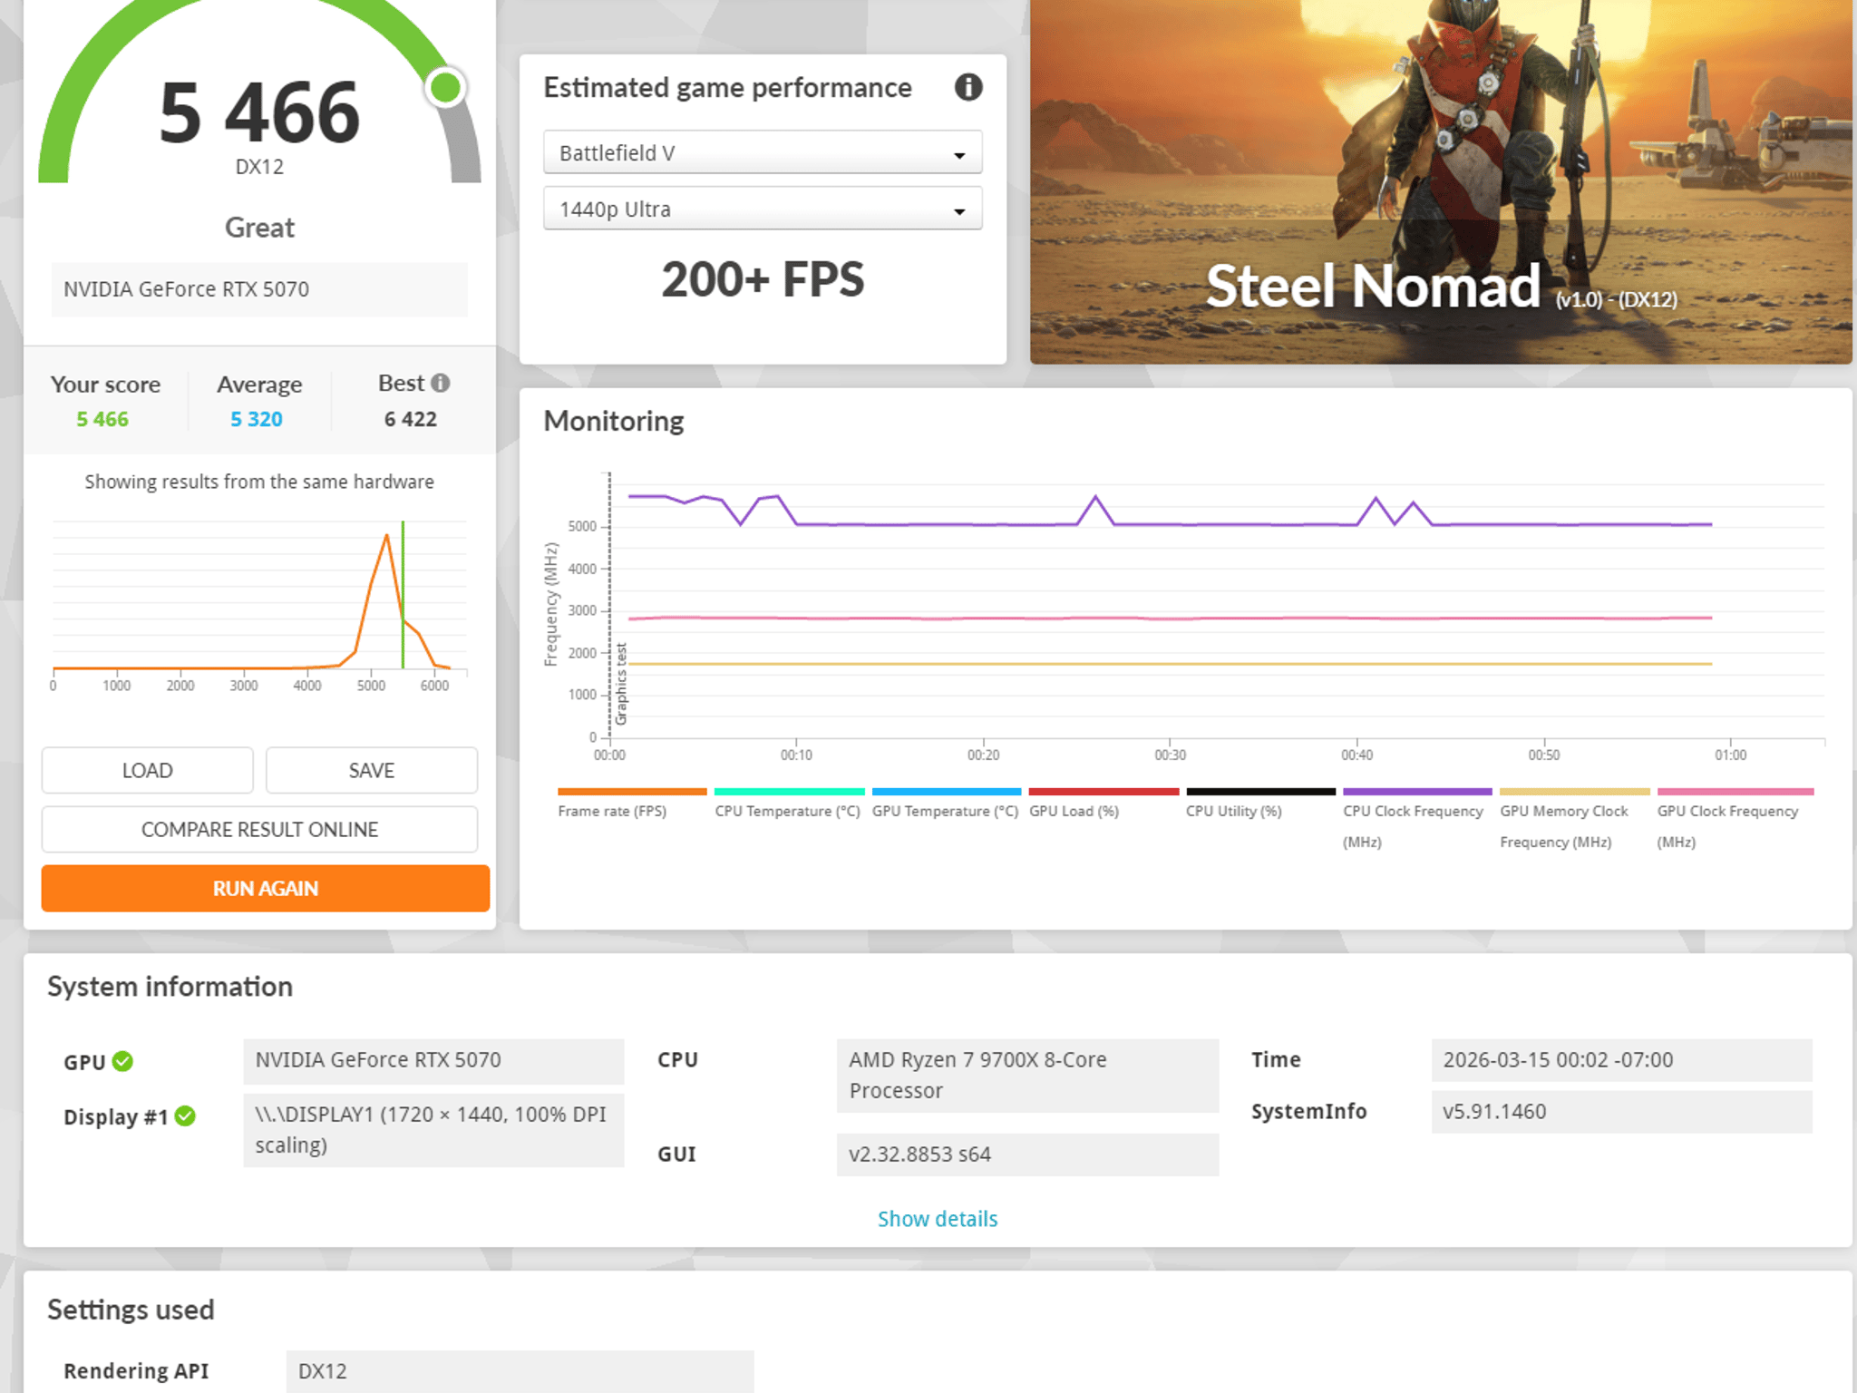Open the Battlefield V game dropdown
Screen dimensions: 1857x1393
pos(763,152)
